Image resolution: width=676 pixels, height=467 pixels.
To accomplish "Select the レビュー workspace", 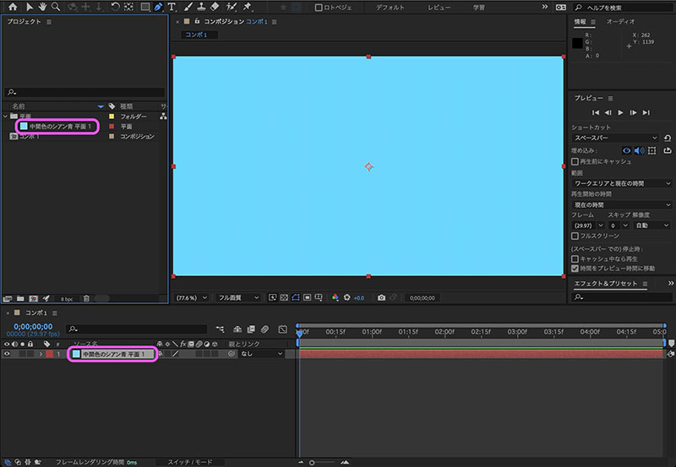I will [x=439, y=8].
